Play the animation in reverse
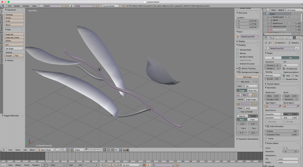This screenshot has height=167, width=303. (x=110, y=165)
